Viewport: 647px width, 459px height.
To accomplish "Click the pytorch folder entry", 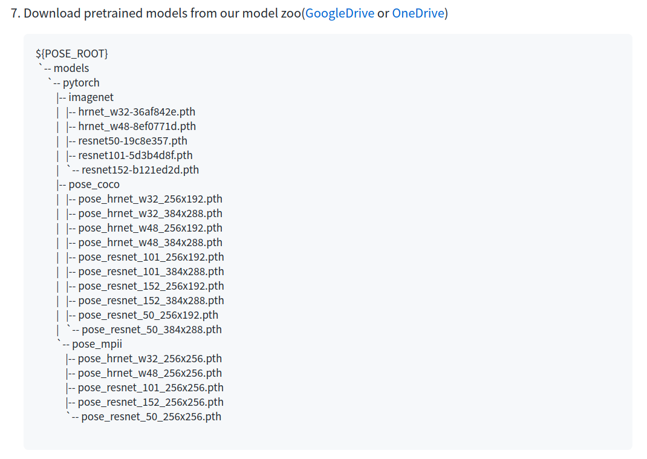I will (80, 83).
